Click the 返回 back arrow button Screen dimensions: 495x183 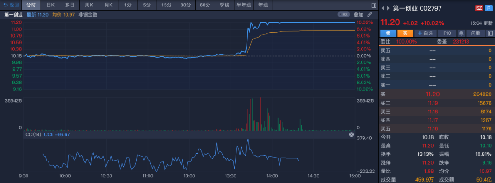[x=11, y=5]
